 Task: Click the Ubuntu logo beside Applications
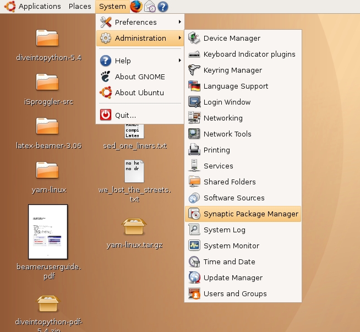10,6
